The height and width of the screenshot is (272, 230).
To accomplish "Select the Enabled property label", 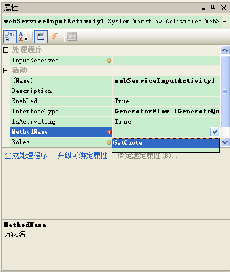I will (25, 101).
